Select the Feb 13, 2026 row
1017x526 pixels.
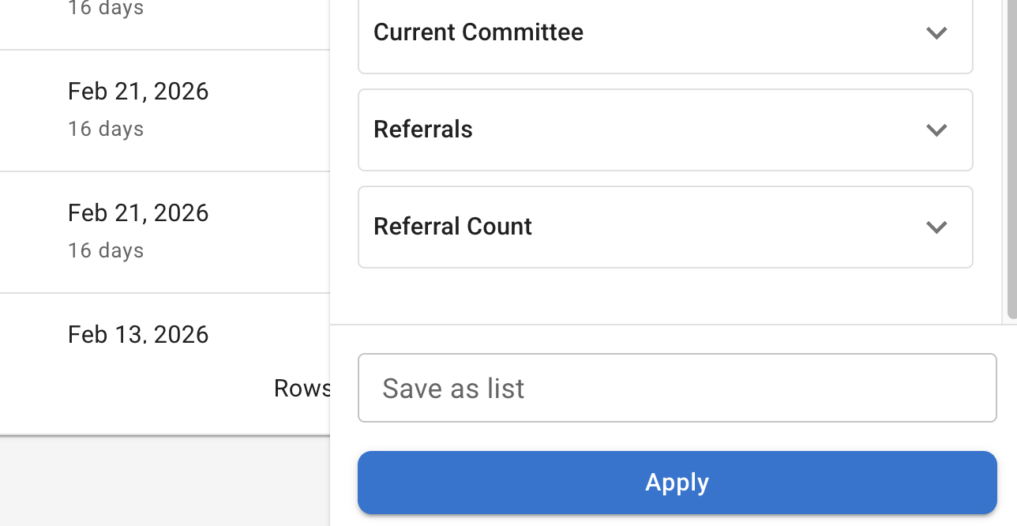pyautogui.click(x=137, y=334)
